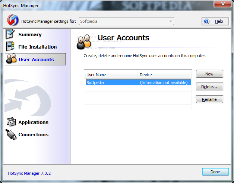Click the 'HotSync Manager settings for:' label
Image resolution: width=234 pixels, height=183 pixels.
(49, 21)
